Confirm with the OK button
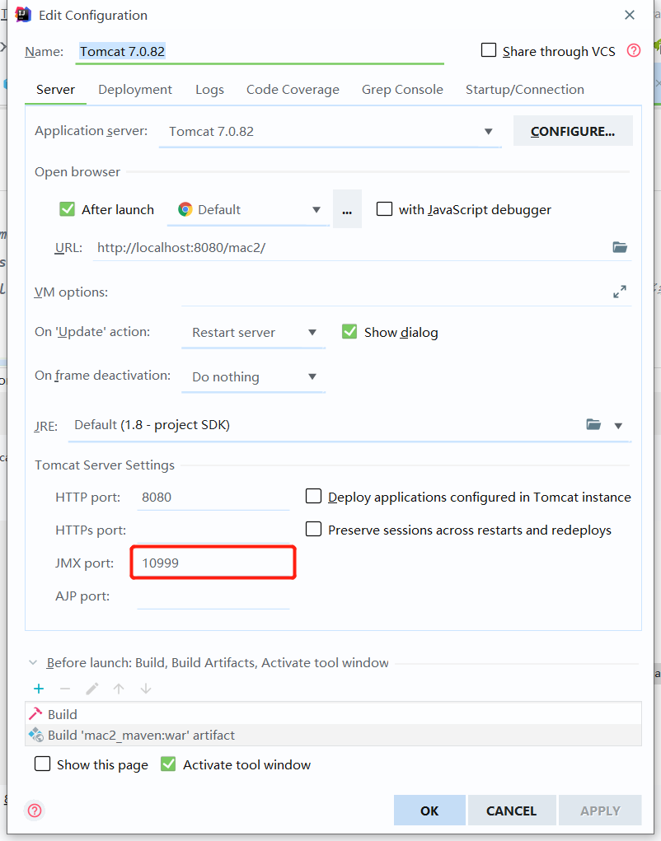 429,811
